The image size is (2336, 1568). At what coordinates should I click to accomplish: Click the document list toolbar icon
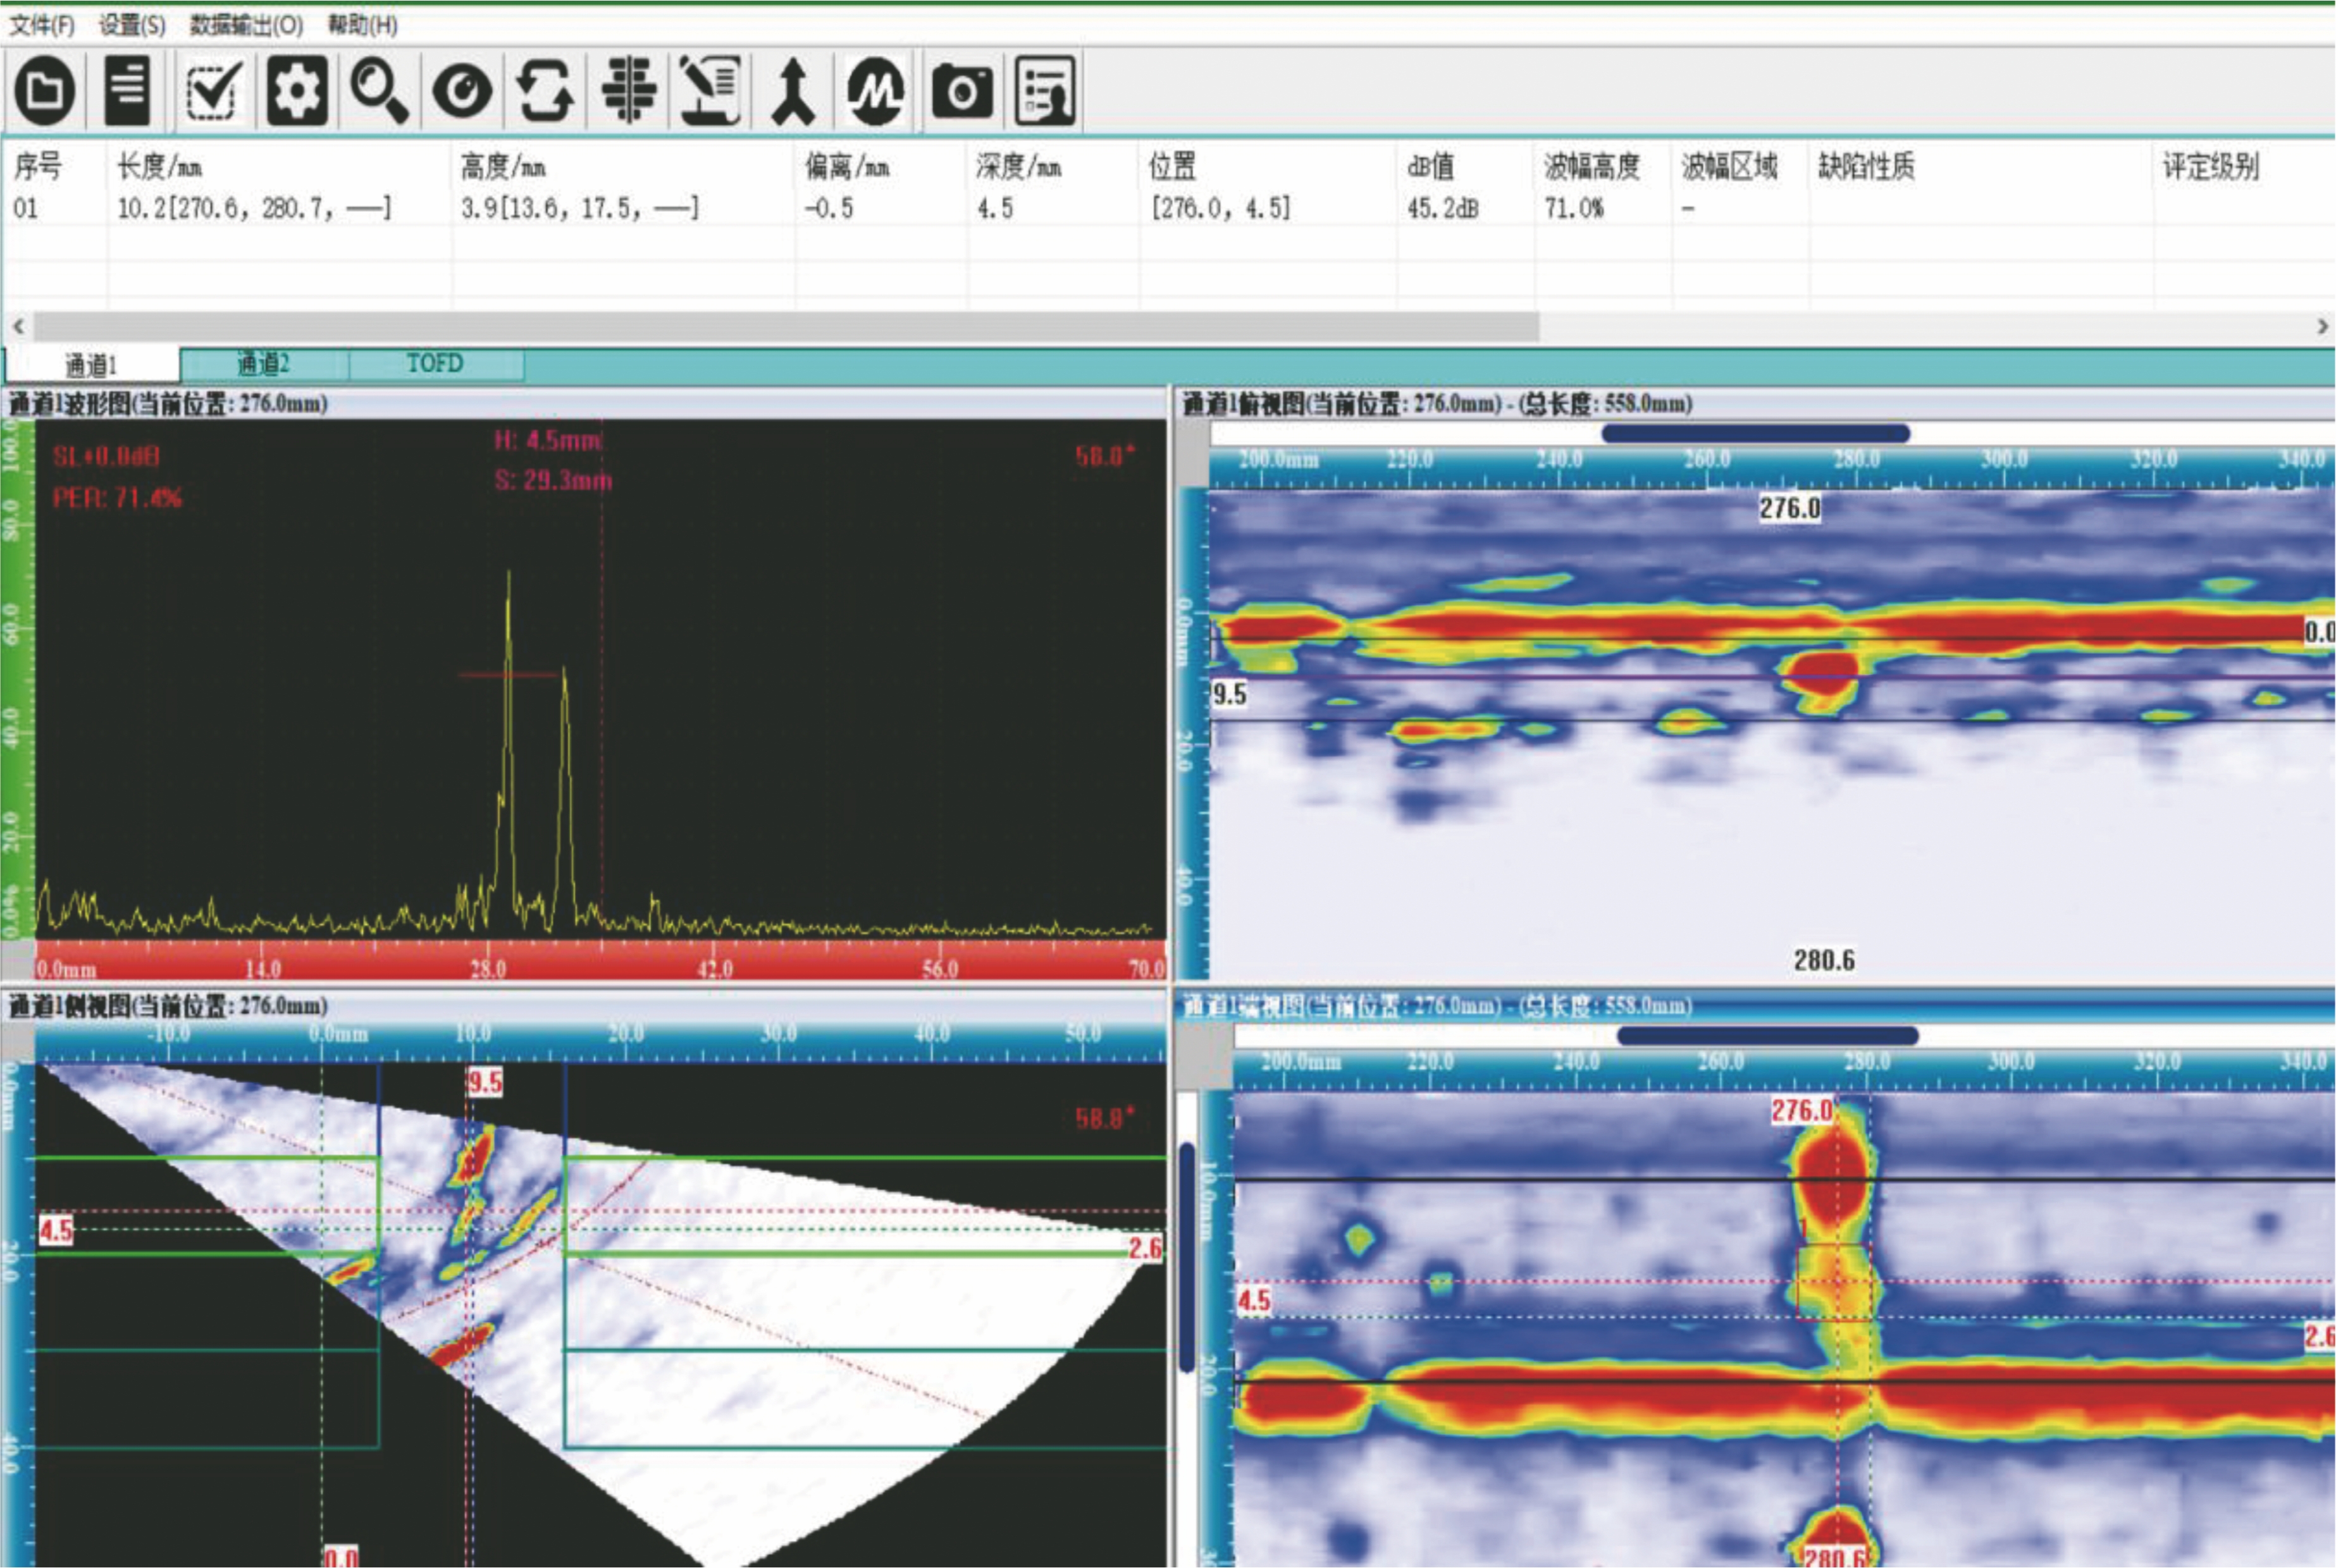click(127, 91)
